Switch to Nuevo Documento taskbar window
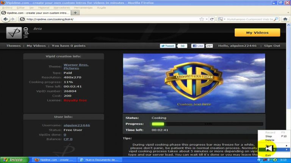The width and height of the screenshot is (291, 163). [100, 160]
